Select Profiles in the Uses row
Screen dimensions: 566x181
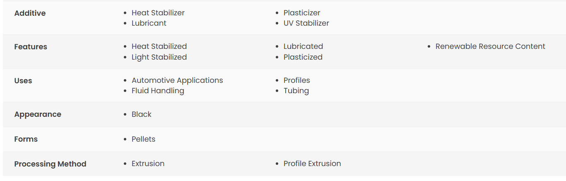click(x=297, y=80)
